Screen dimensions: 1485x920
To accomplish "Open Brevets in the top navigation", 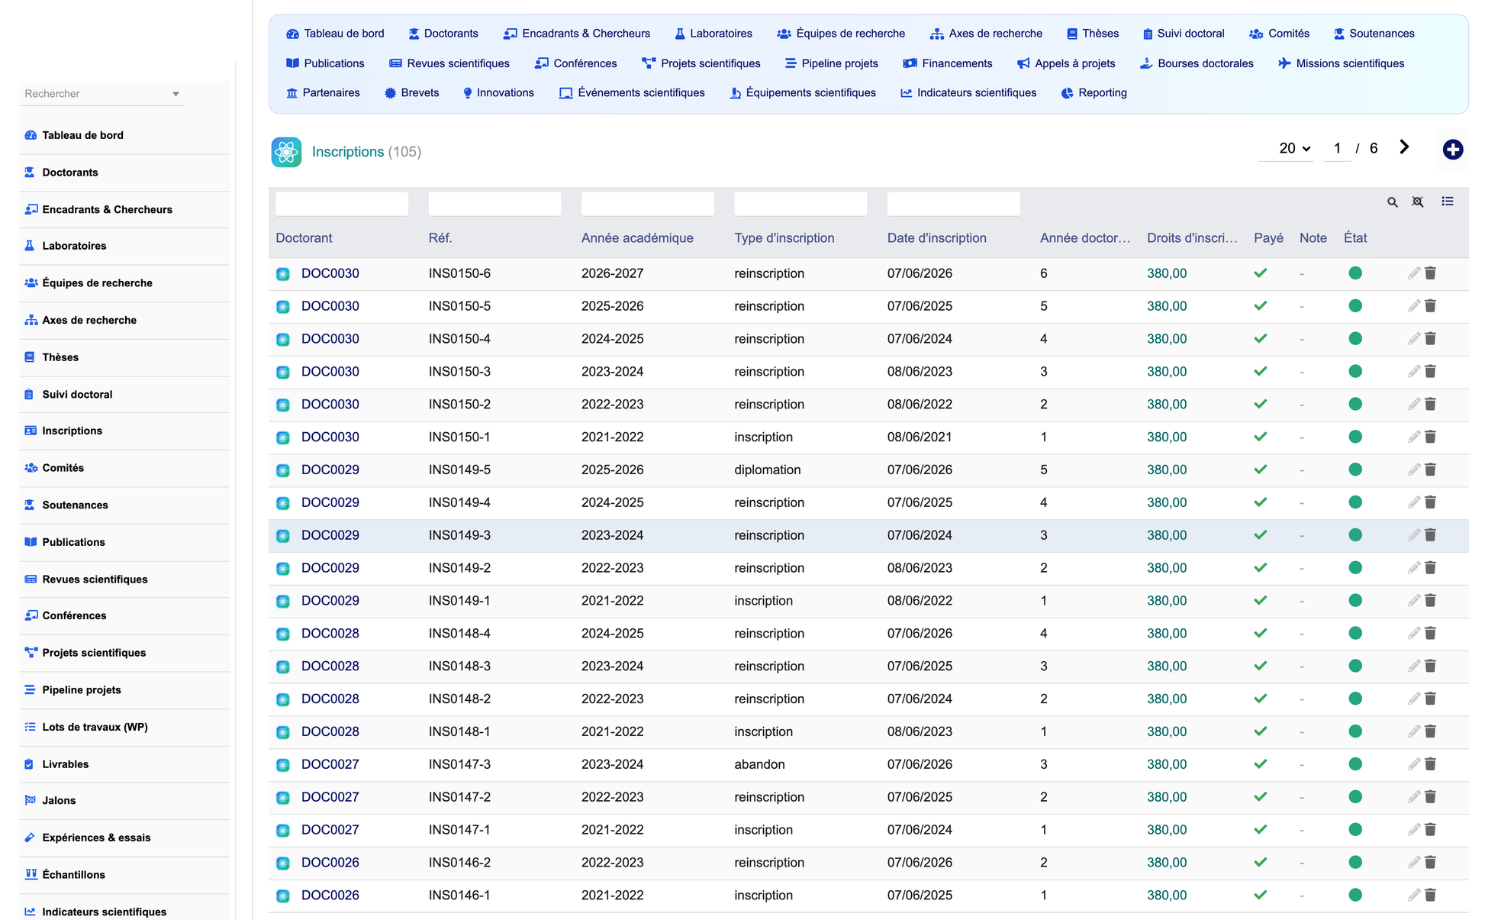I will point(411,93).
